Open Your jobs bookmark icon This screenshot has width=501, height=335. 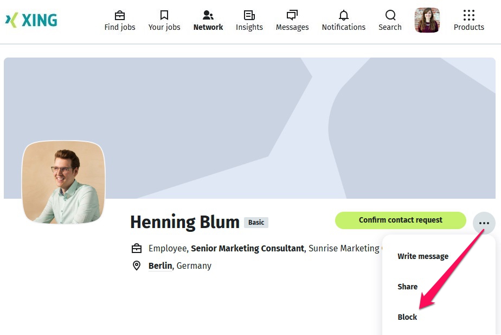point(164,15)
